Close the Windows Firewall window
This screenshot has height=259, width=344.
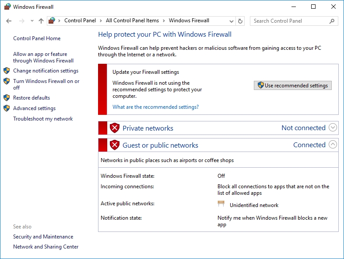point(333,7)
